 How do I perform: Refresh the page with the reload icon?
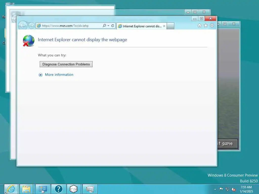point(113,26)
